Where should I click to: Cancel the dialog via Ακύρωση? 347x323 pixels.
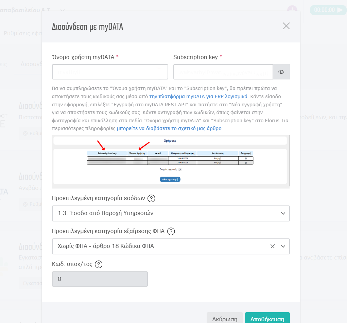[225, 319]
